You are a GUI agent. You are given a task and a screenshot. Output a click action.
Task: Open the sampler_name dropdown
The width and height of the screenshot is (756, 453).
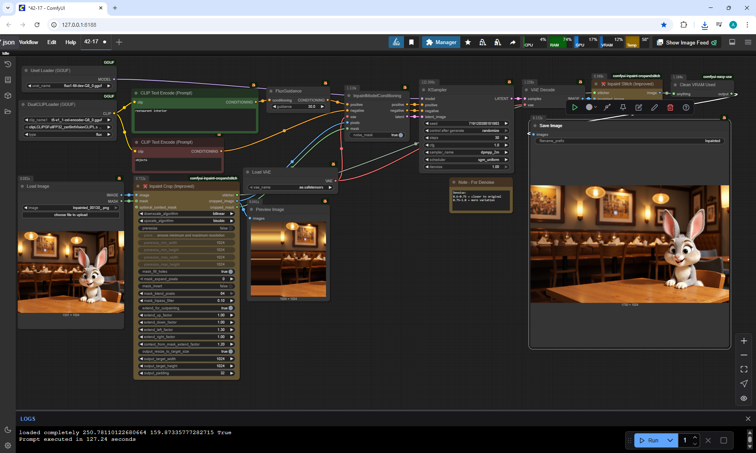pos(466,152)
